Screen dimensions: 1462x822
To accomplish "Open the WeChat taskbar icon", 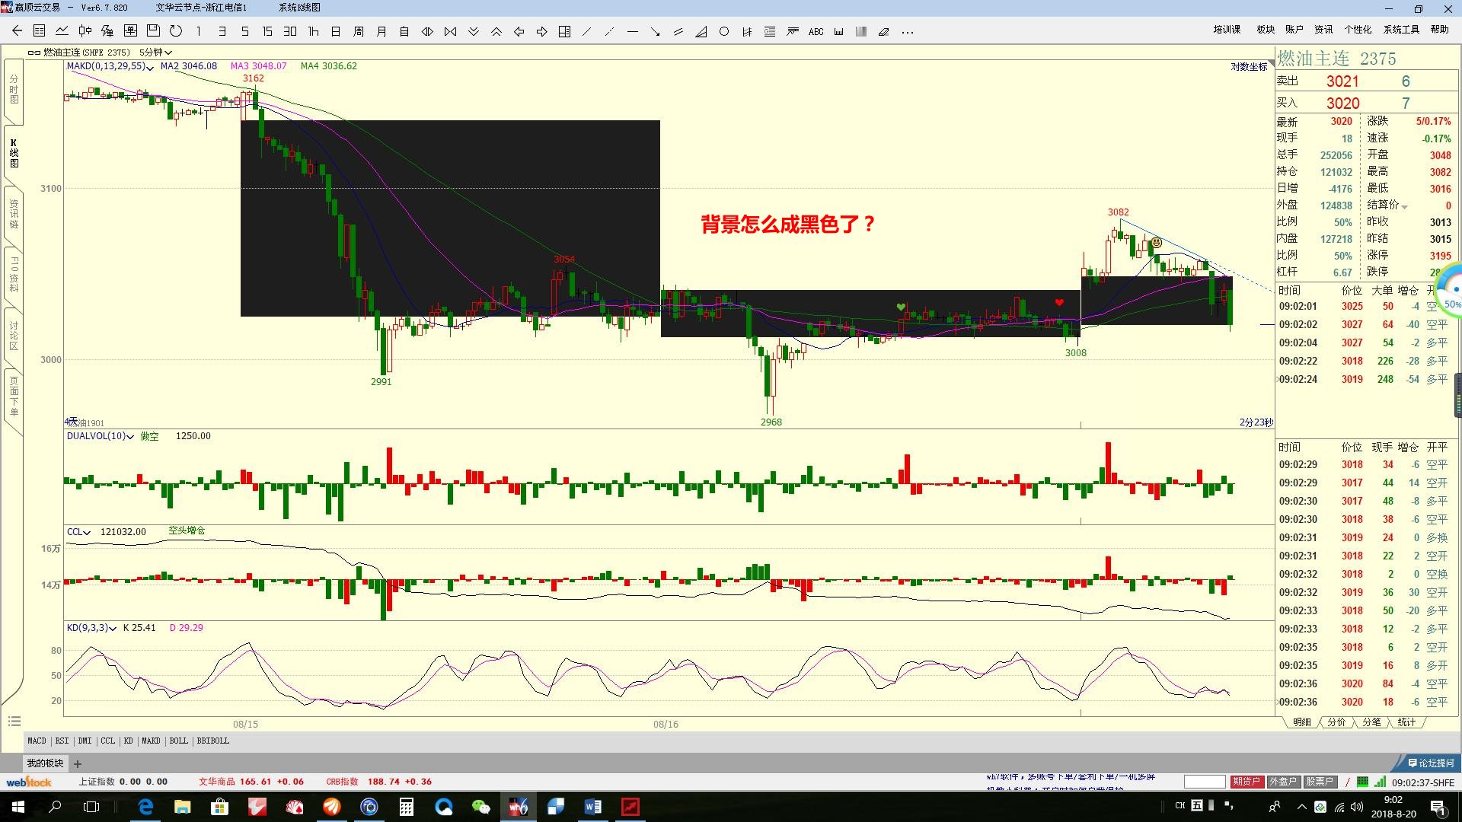I will pyautogui.click(x=480, y=807).
